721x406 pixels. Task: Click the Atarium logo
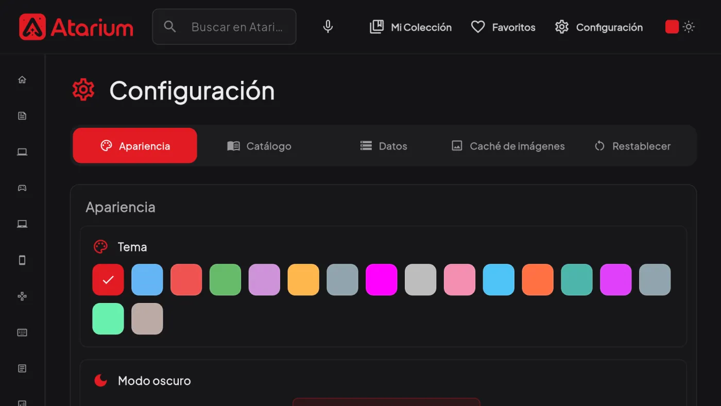pyautogui.click(x=76, y=27)
